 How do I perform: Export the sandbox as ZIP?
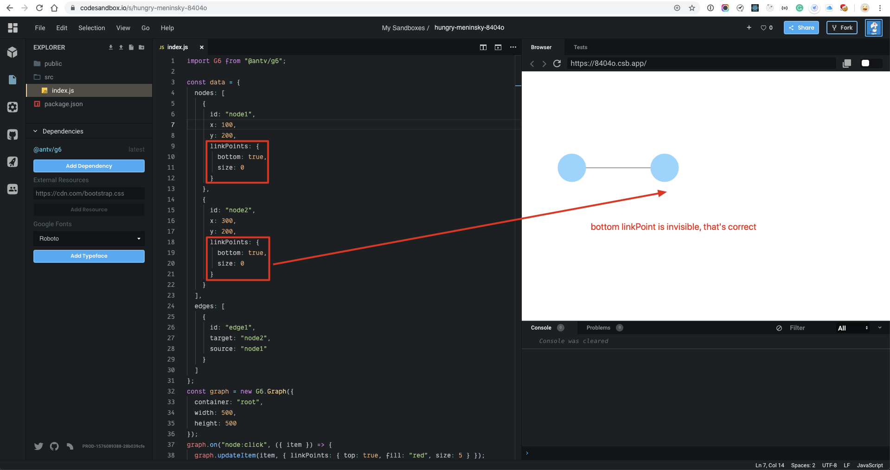(x=110, y=47)
